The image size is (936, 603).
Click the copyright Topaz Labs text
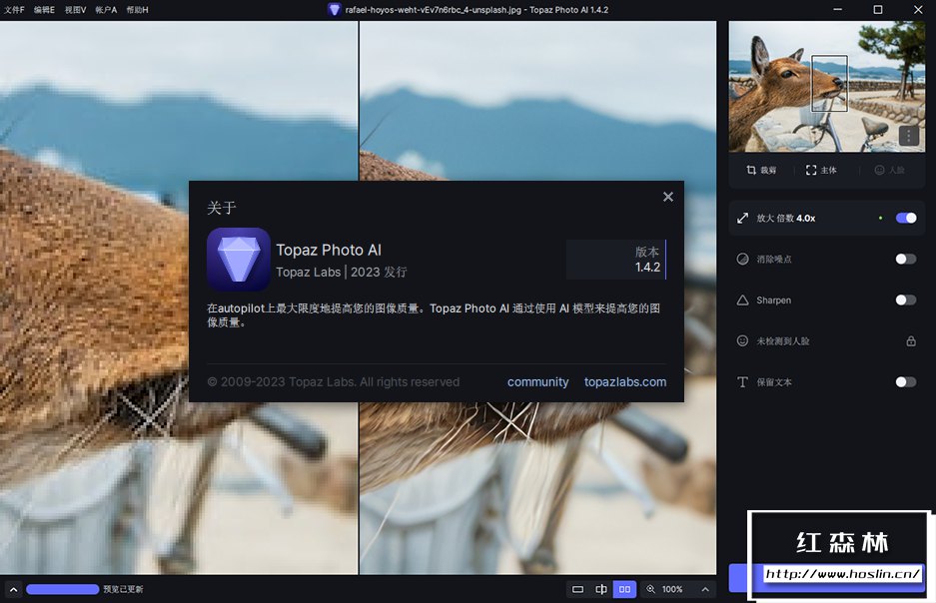click(x=333, y=381)
